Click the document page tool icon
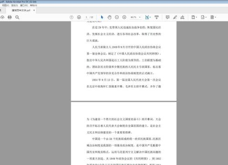This screenshot has height=165, width=228. click(202, 17)
